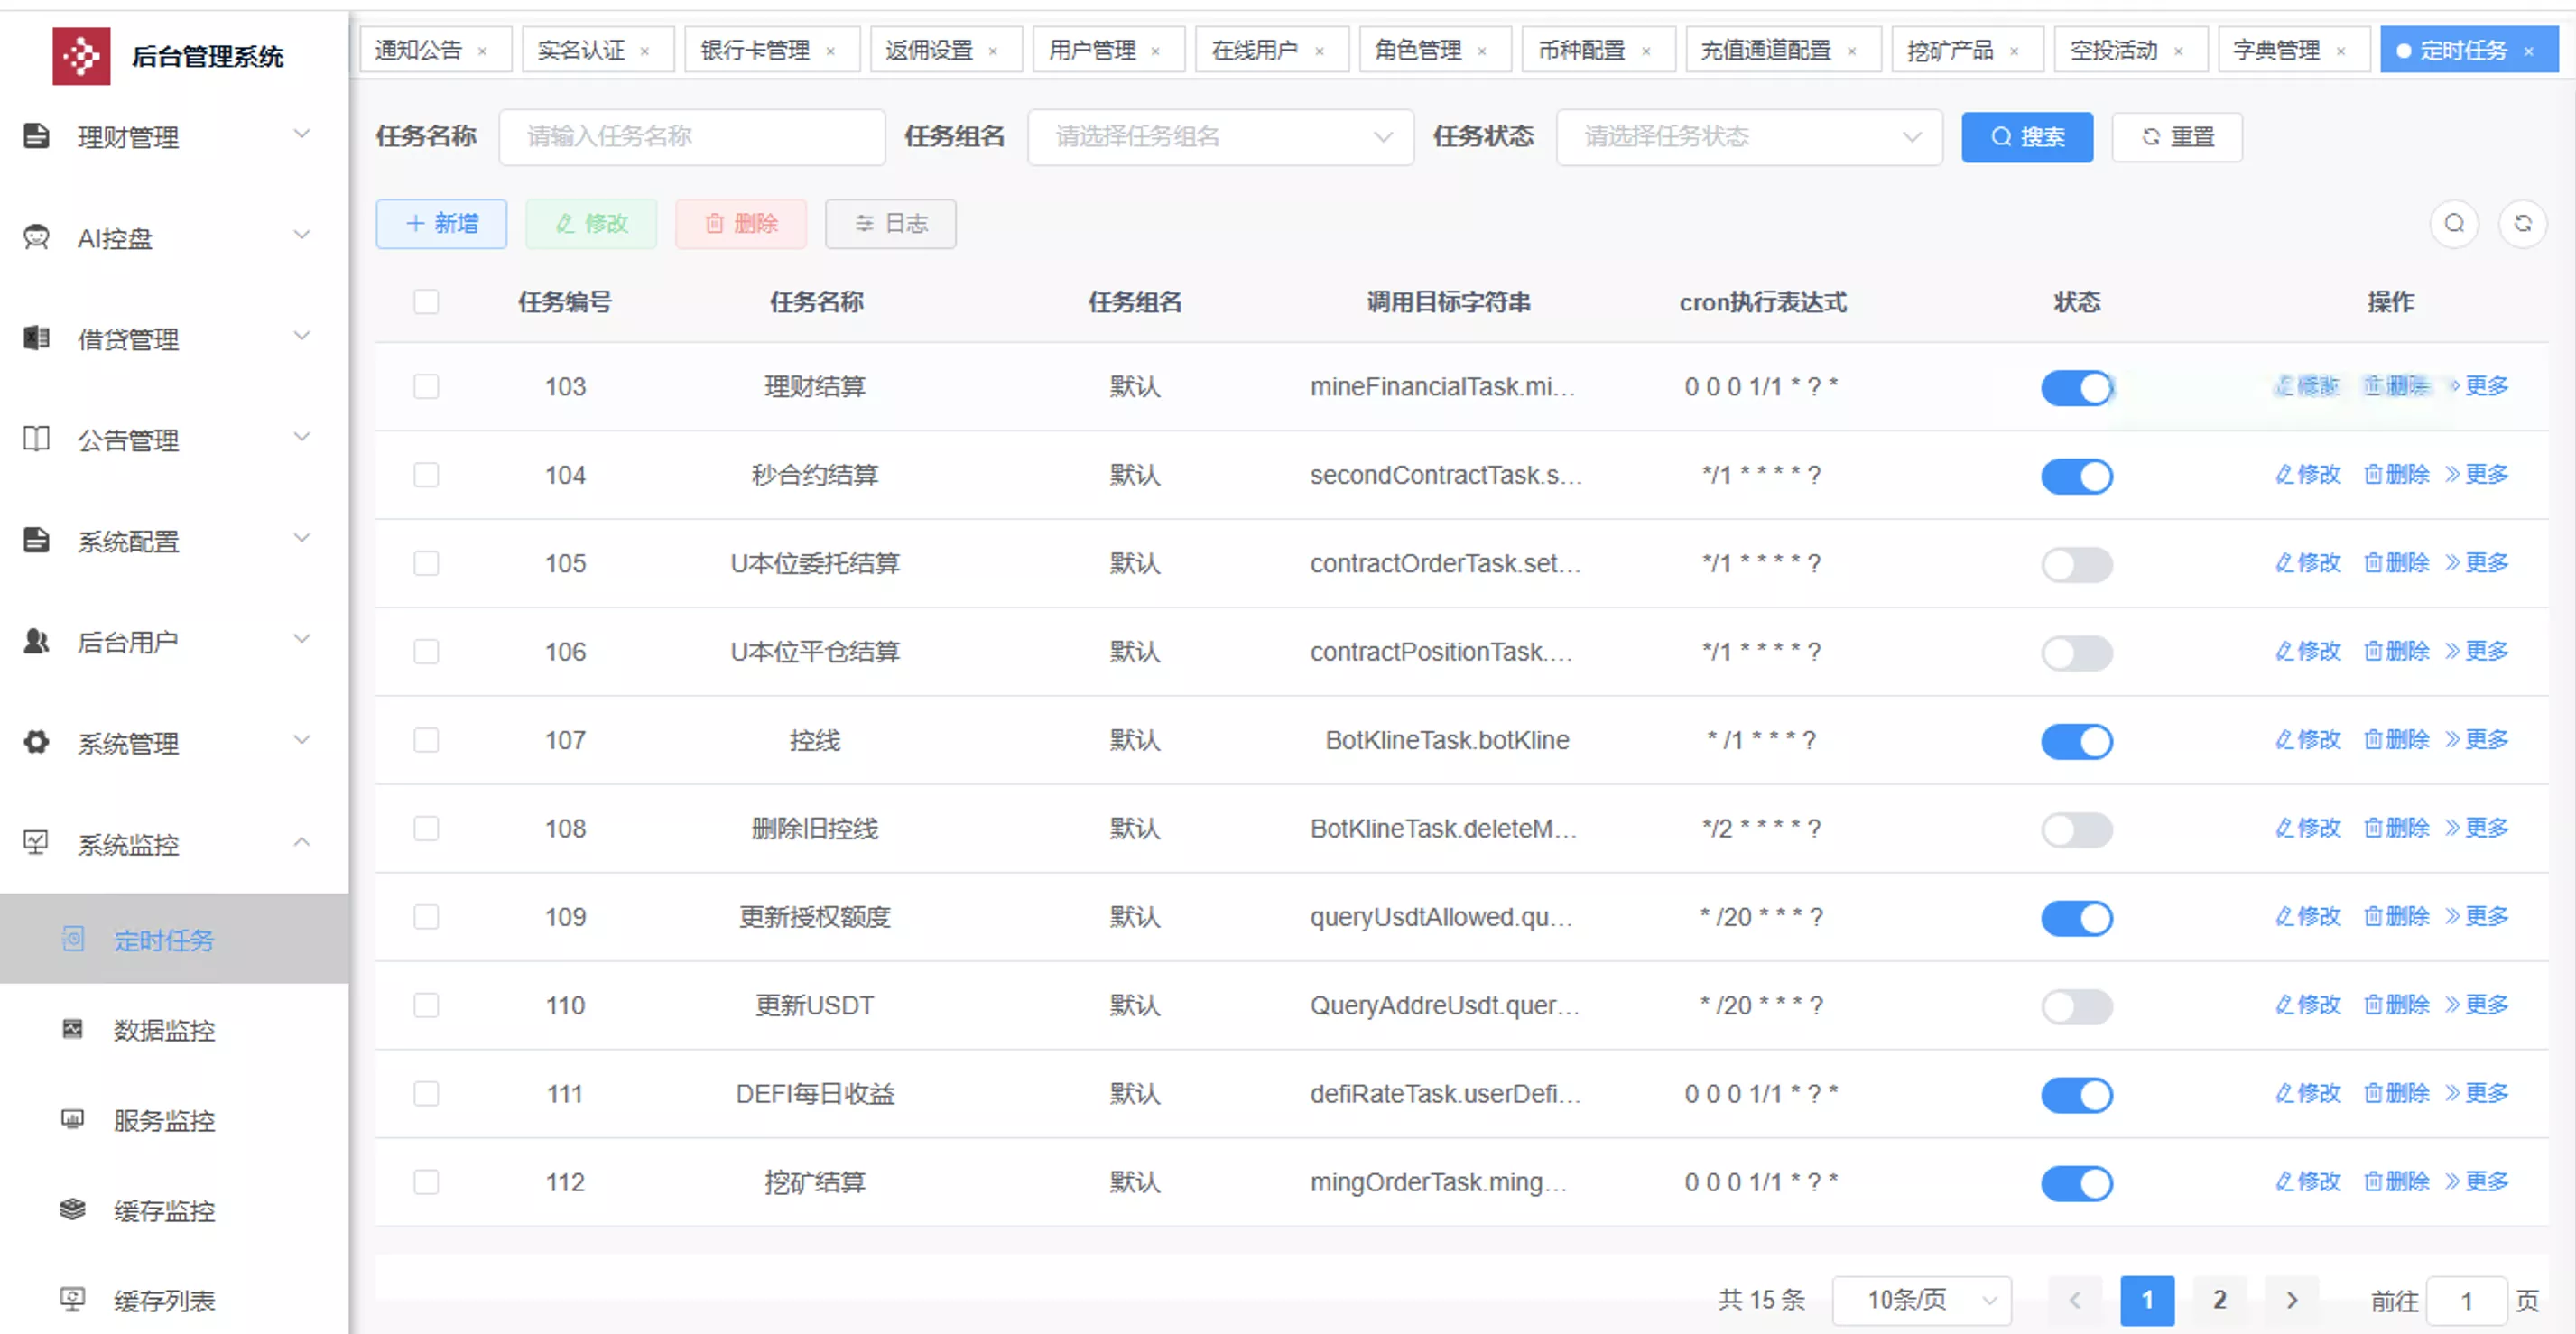
Task: Enable the status toggle for task 105 U本位委托结算
Action: click(x=2077, y=564)
